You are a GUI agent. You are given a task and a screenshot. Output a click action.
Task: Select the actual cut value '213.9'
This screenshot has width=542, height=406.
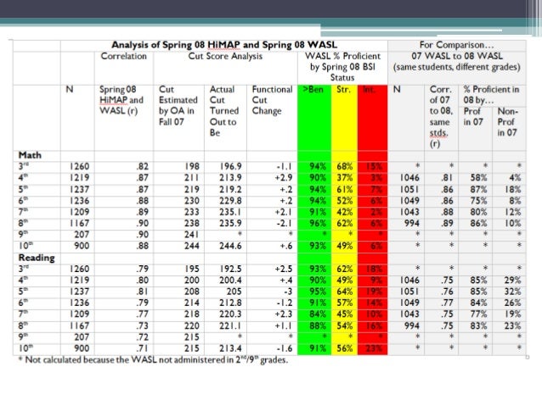230,178
